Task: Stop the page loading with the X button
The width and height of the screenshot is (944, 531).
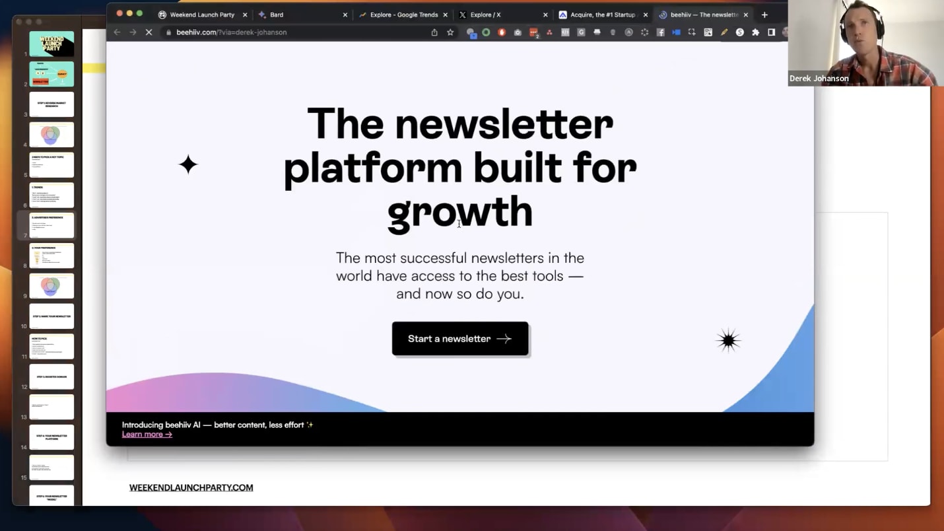Action: 149,32
